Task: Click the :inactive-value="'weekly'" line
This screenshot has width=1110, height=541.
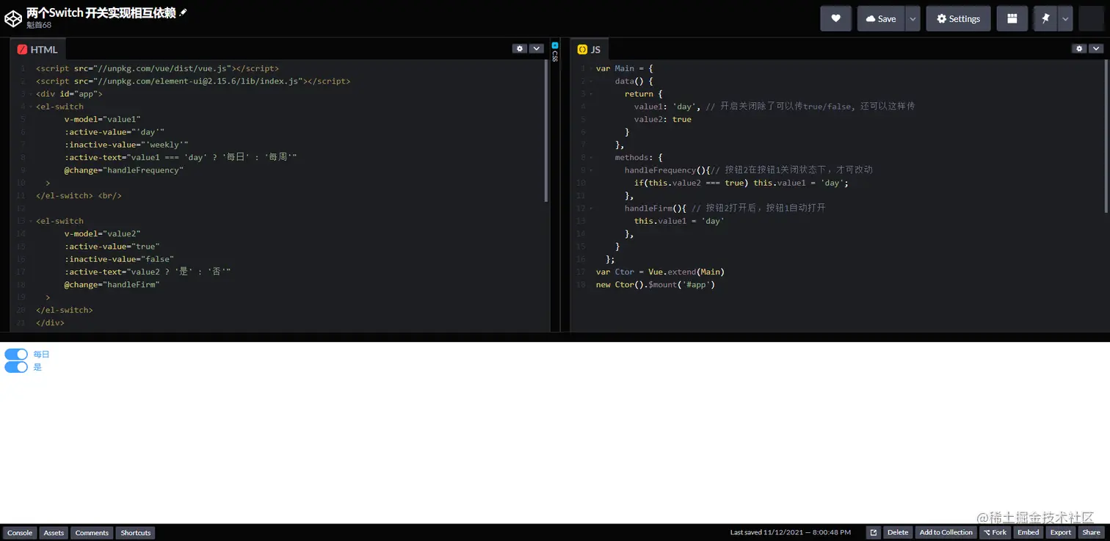Action: coord(126,145)
